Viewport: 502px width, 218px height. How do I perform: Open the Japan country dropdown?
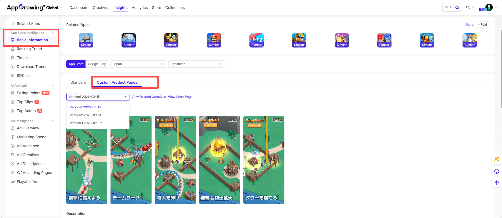pos(138,64)
